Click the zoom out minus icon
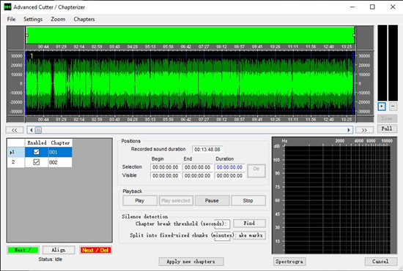The image size is (403, 271). 393,107
